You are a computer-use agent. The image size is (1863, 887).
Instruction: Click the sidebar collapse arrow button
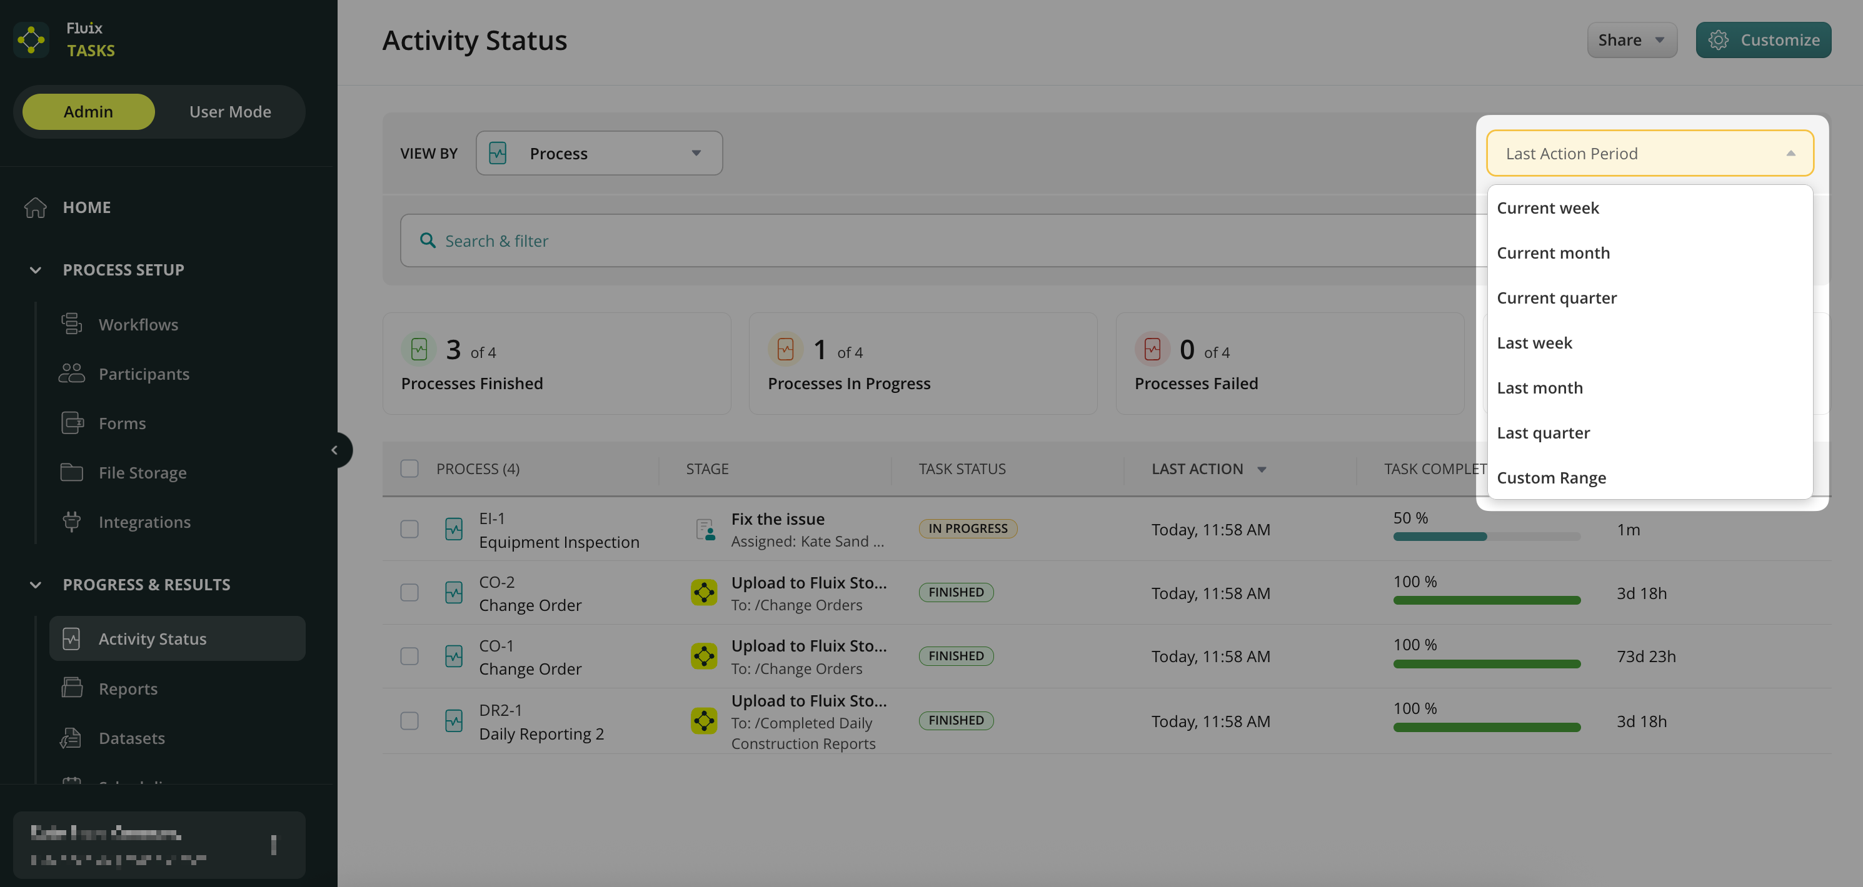click(x=334, y=450)
